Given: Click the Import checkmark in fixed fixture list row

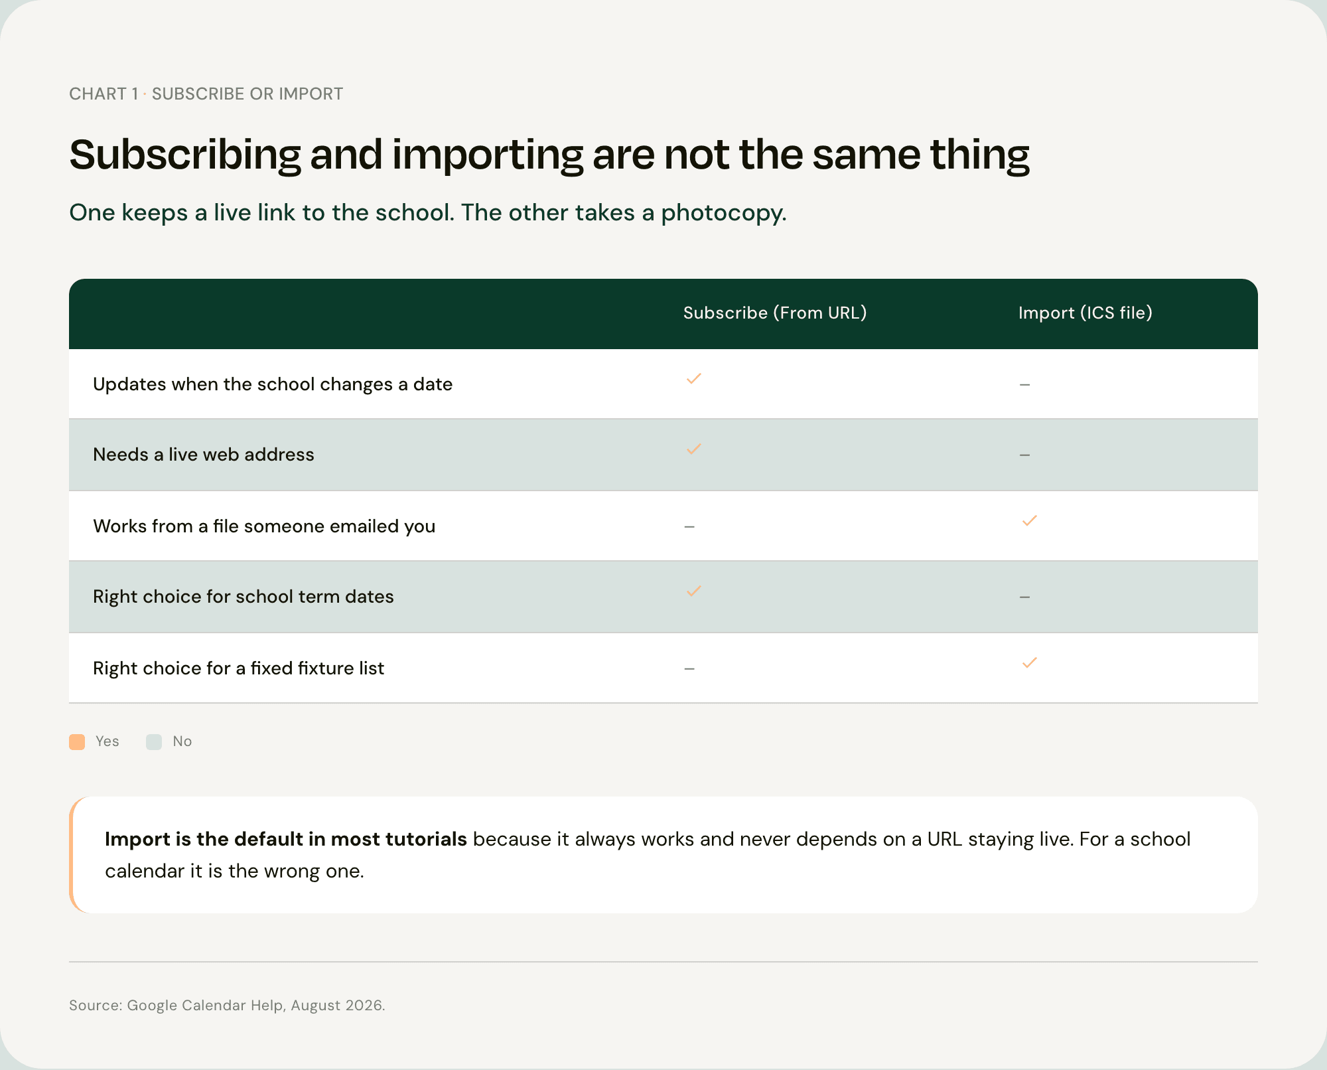Looking at the screenshot, I should (1029, 663).
